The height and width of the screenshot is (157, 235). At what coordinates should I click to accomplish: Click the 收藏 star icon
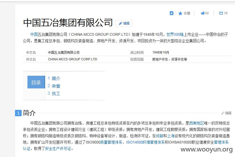pyautogui.click(x=180, y=14)
